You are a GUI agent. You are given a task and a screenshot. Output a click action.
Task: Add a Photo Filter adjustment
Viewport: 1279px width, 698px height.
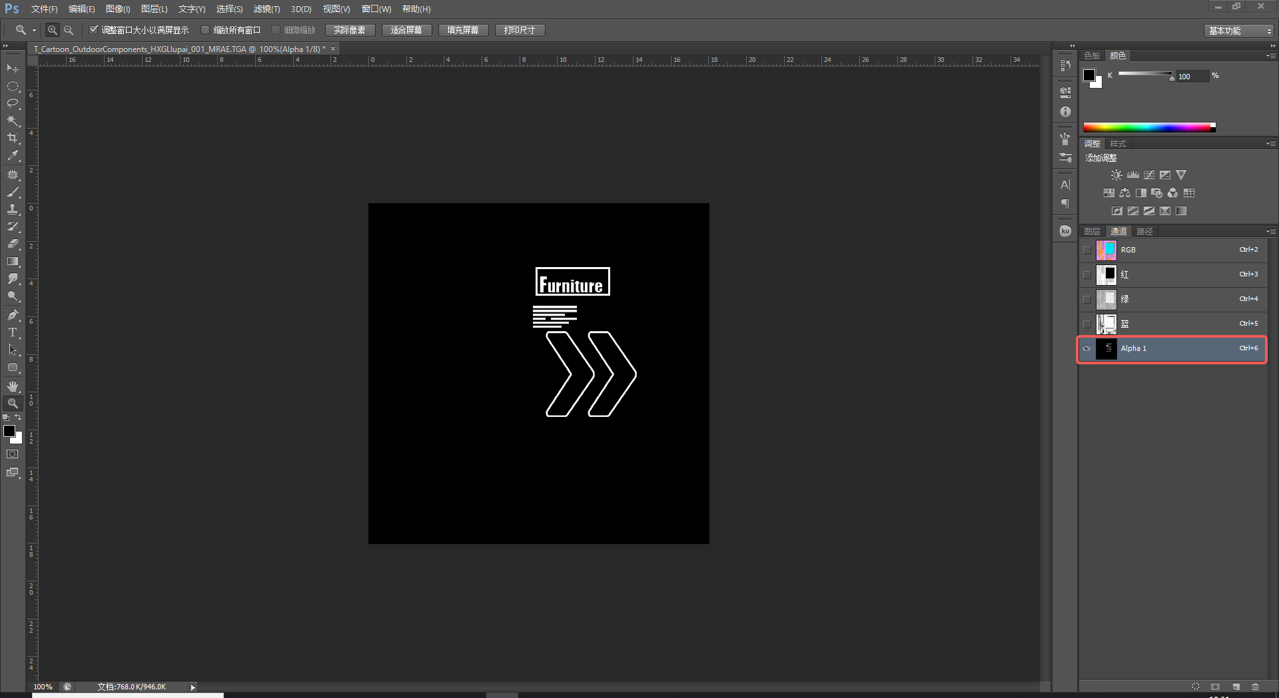1157,193
